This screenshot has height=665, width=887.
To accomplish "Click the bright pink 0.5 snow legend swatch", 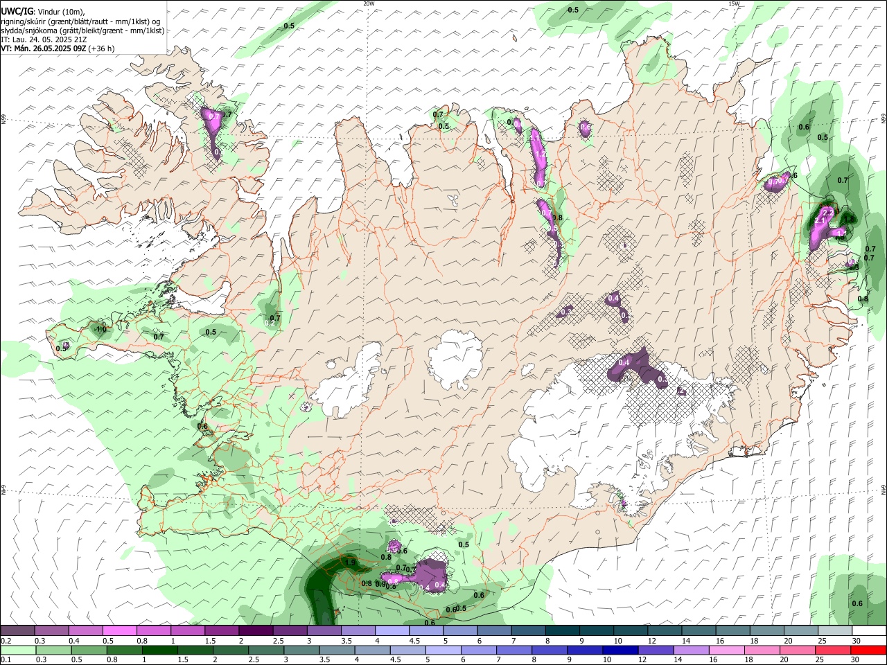I will tap(120, 631).
